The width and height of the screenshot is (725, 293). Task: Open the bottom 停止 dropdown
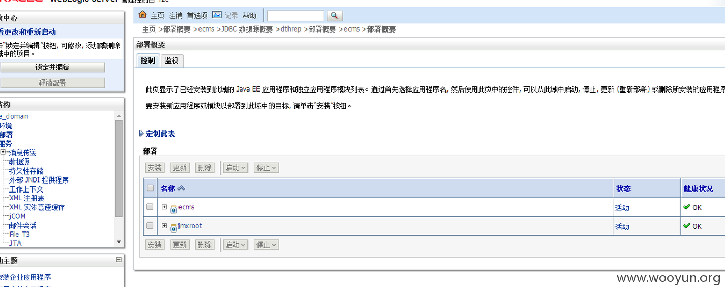(x=266, y=245)
